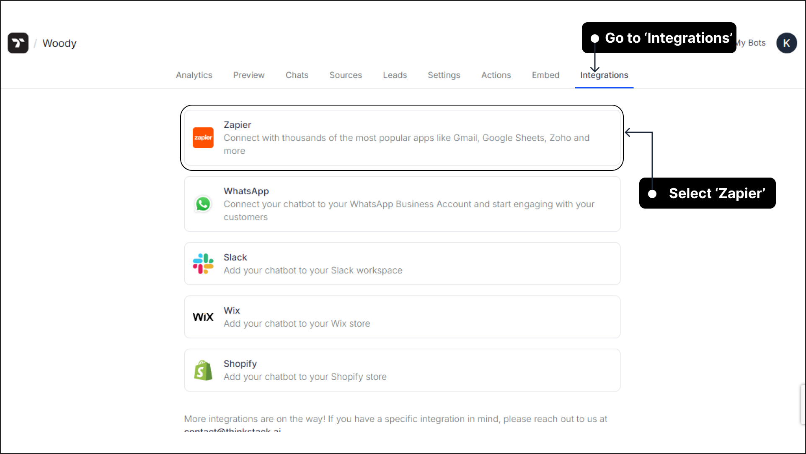
Task: Select the WhatsApp integration title
Action: pos(246,191)
